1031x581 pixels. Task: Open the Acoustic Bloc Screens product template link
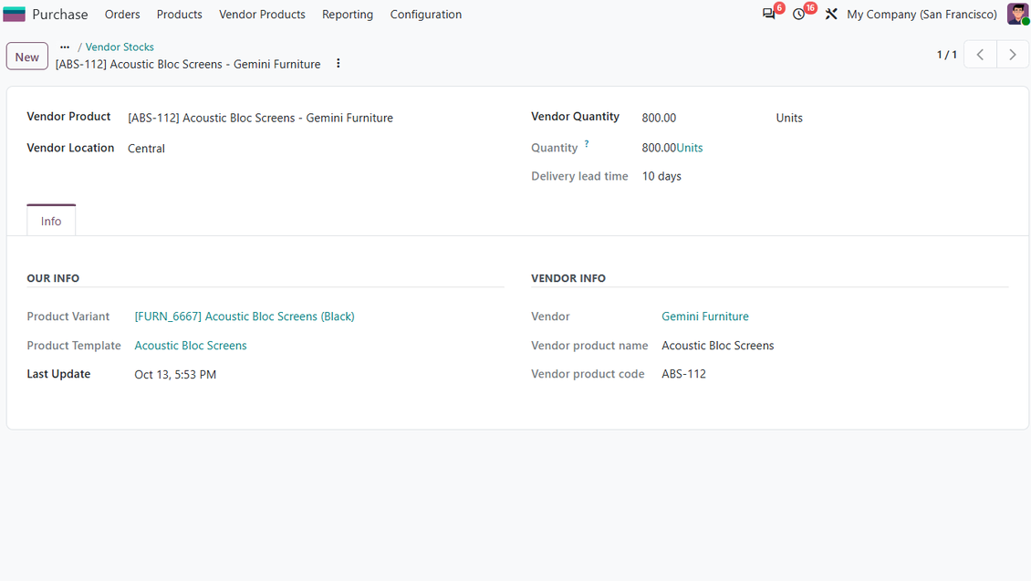tap(191, 345)
